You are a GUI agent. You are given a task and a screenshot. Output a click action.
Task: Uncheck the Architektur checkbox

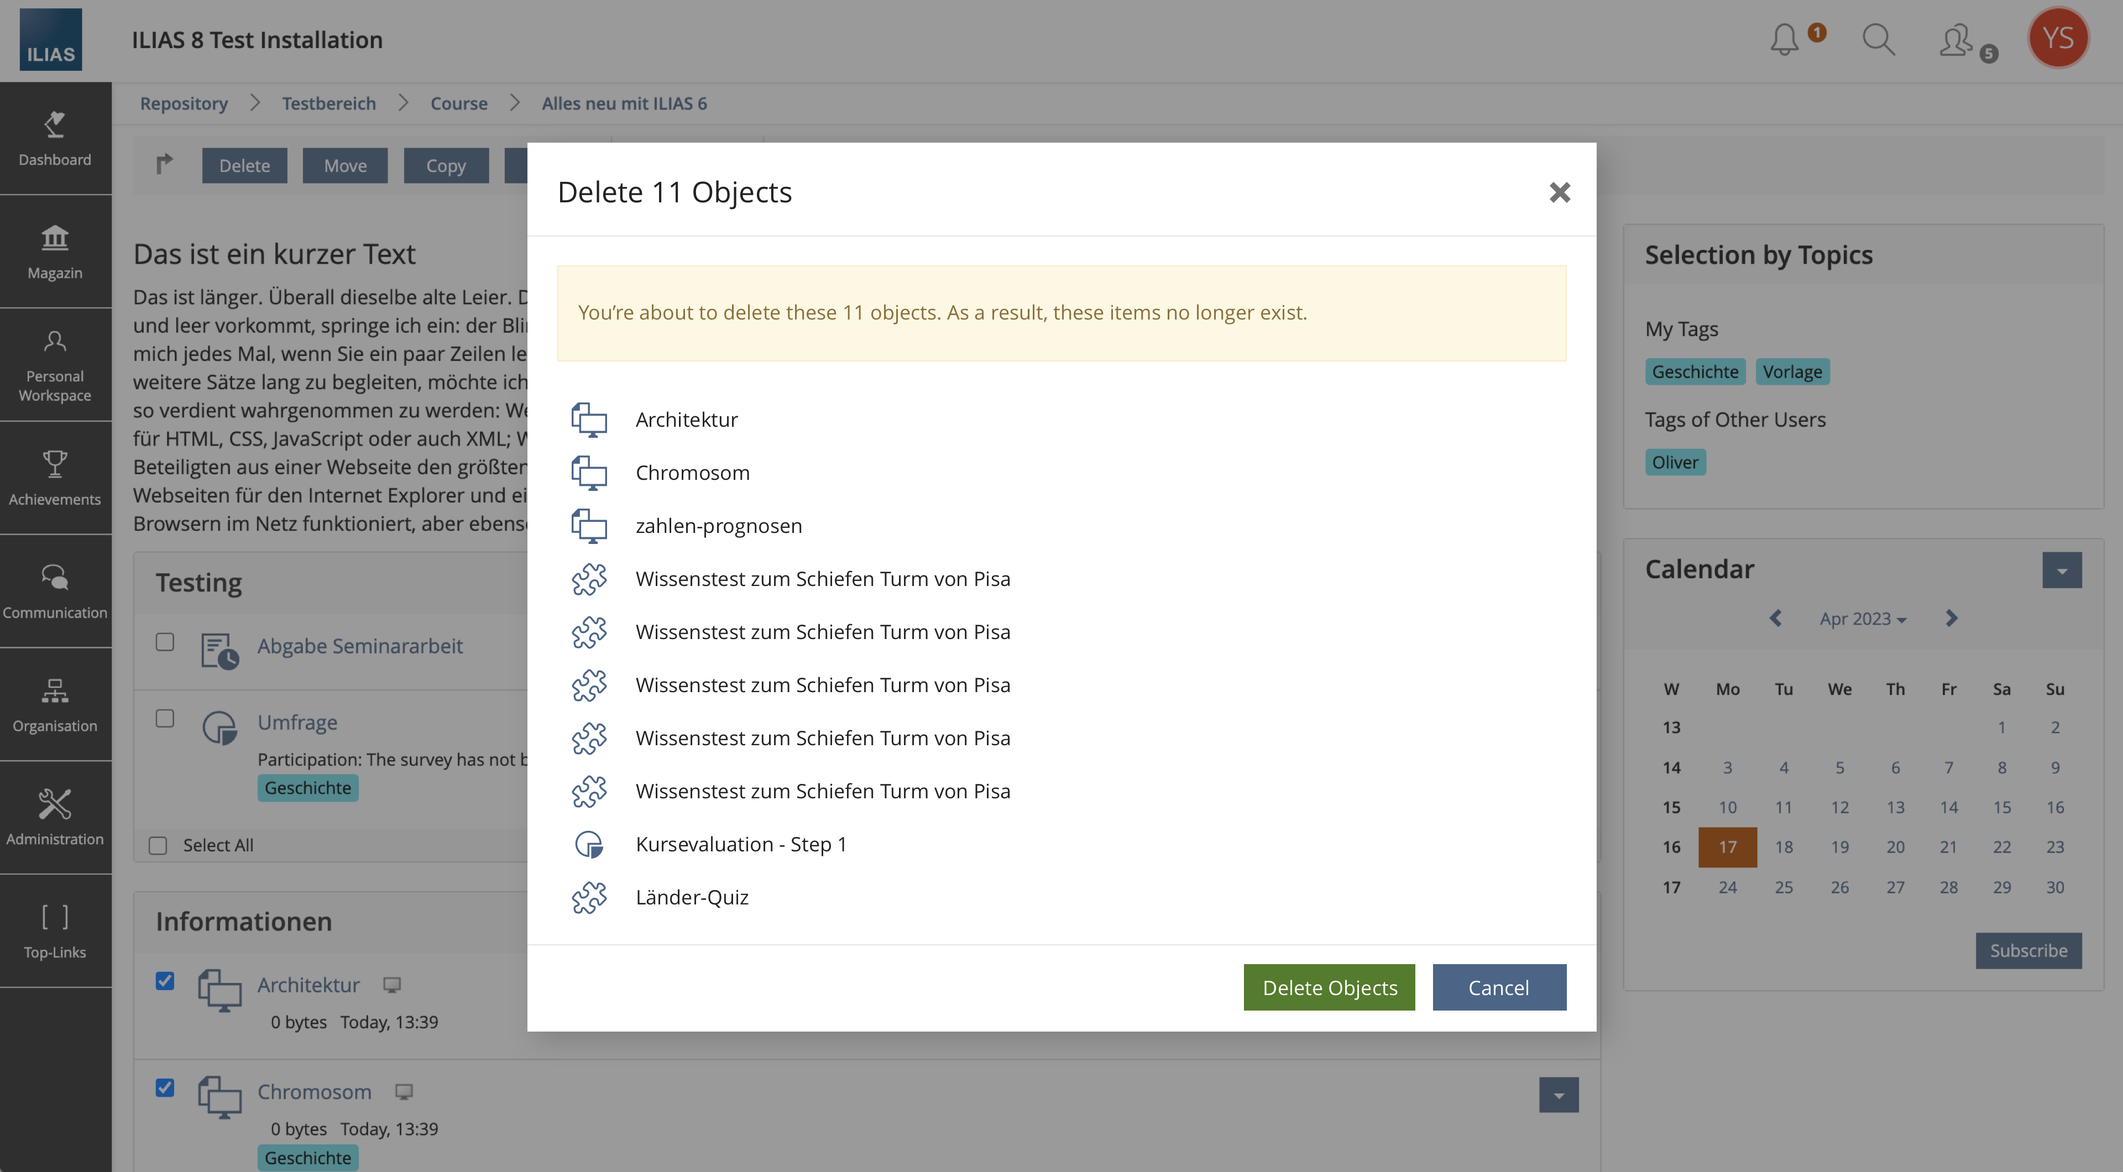tap(165, 981)
